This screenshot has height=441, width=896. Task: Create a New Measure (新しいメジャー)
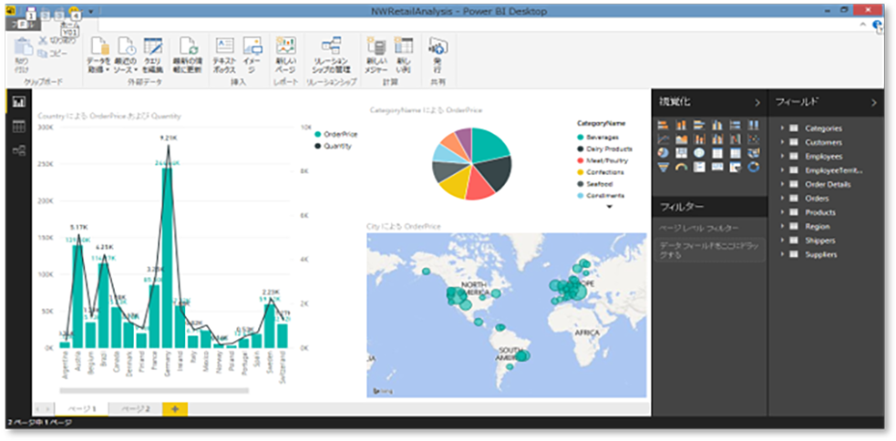376,56
